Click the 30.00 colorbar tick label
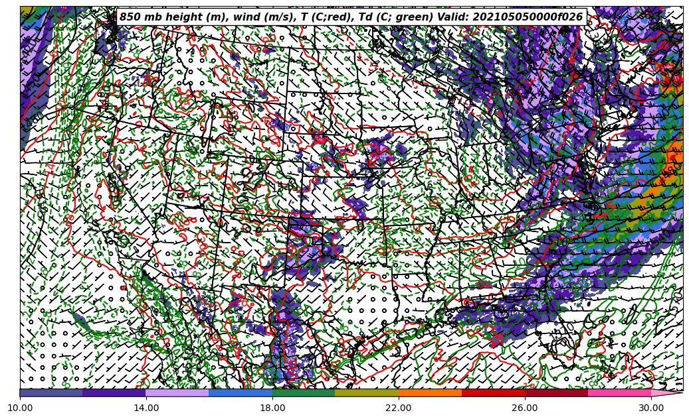 click(651, 408)
